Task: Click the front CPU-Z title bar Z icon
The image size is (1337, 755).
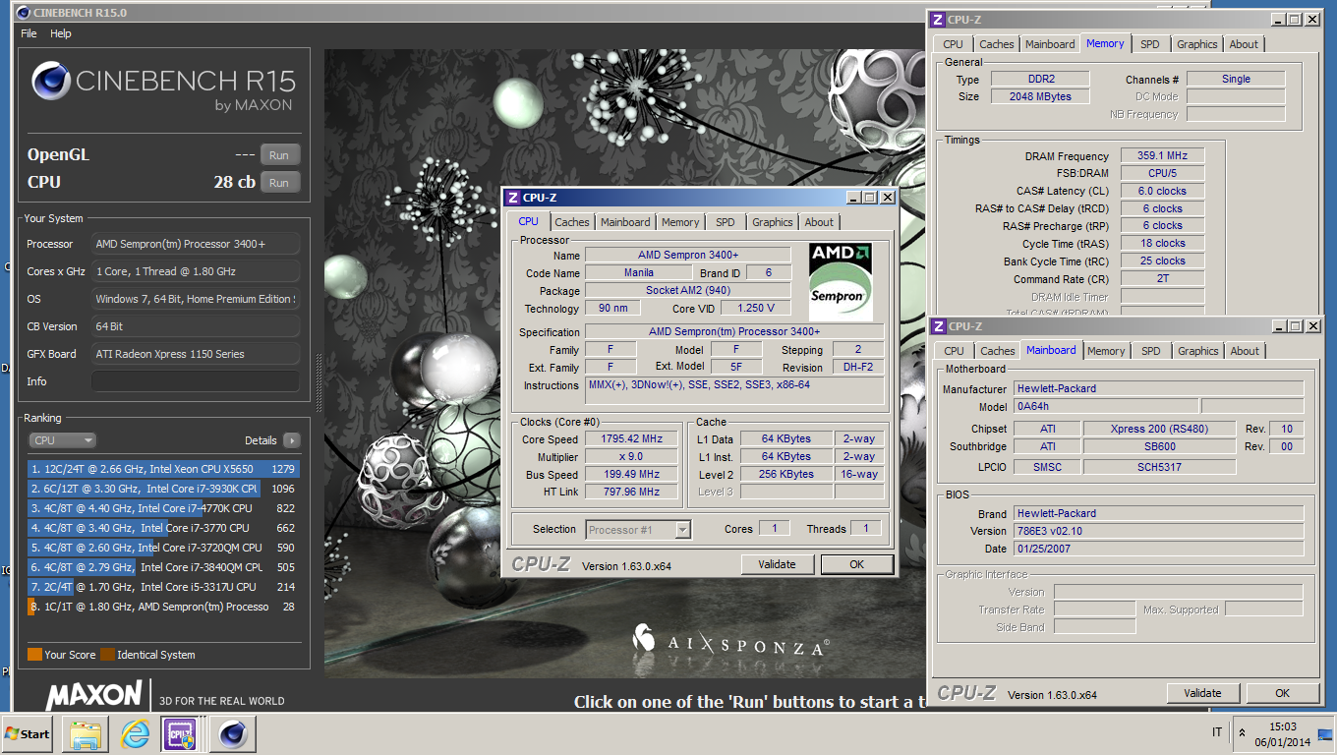Action: pyautogui.click(x=512, y=198)
